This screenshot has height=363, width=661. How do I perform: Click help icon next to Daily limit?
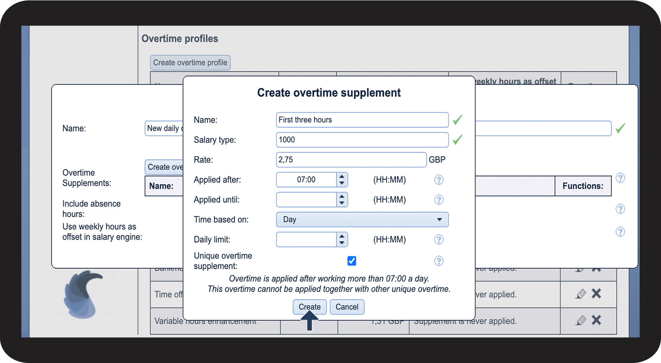click(438, 240)
